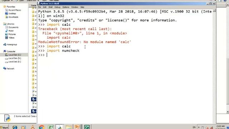Click the Name column header in Explorer

click(34, 5)
